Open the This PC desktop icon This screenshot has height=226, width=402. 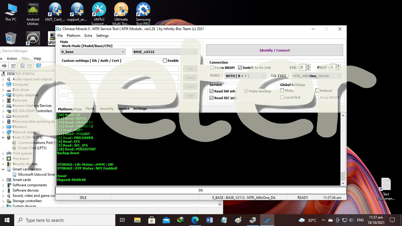point(11,13)
